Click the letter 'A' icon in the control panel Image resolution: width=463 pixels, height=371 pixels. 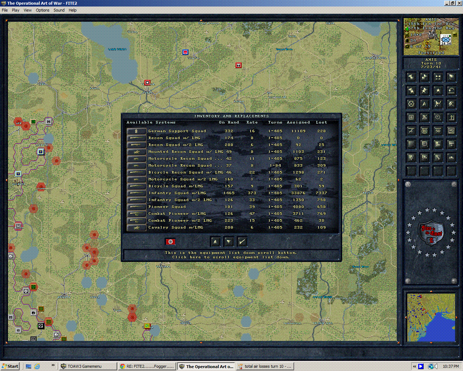click(x=425, y=104)
